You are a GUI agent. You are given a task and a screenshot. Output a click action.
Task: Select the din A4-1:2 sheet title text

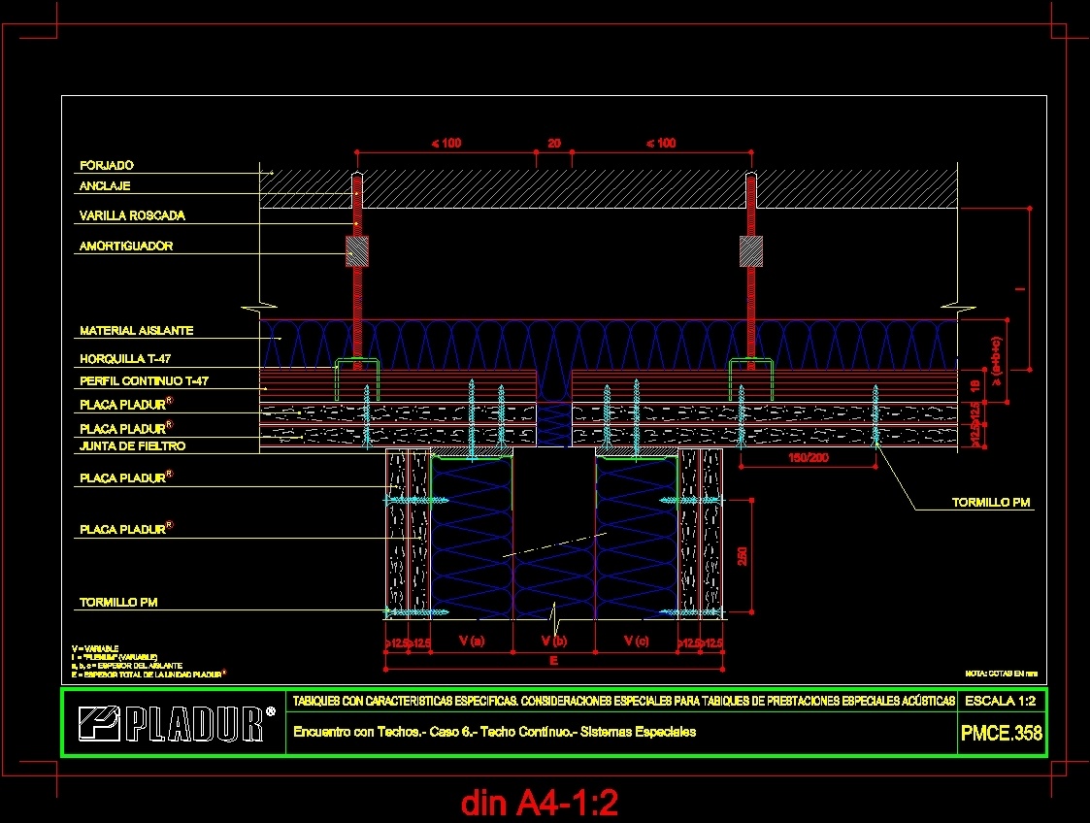coord(544,803)
